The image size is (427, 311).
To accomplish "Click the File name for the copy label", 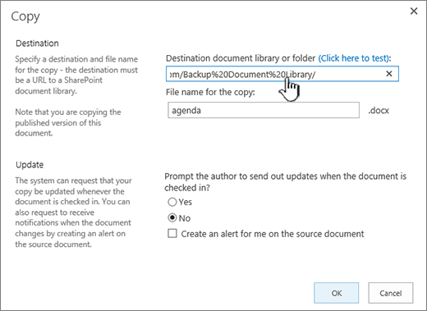I will click(210, 92).
